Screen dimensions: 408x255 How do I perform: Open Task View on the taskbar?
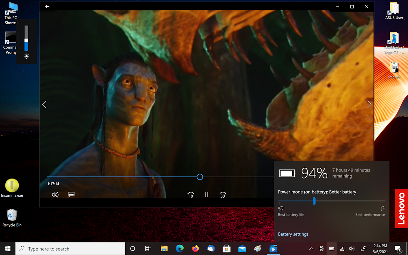tap(148, 249)
